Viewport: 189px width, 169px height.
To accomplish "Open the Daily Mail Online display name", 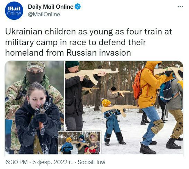I will coord(51,7).
